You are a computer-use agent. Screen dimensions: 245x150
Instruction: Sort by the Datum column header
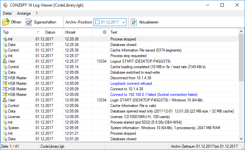pos(50,32)
